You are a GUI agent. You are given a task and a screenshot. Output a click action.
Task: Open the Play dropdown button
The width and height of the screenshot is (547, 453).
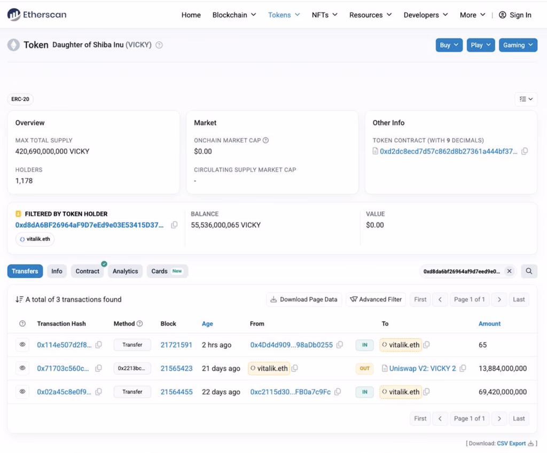click(481, 45)
